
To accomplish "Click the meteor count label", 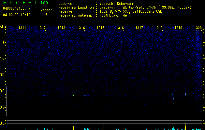I will pos(46,10).
